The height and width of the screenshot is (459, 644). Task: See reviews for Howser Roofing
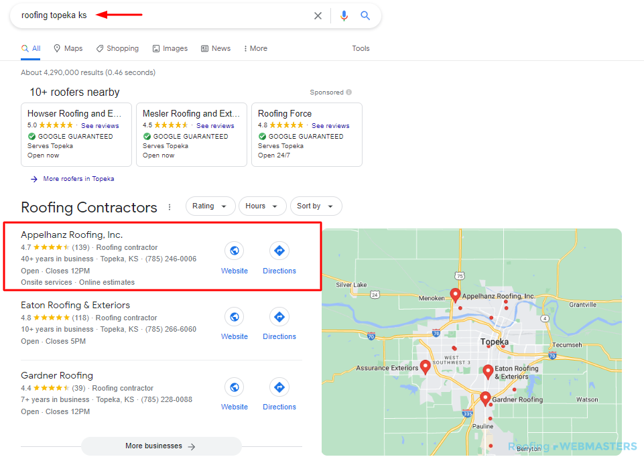coord(100,125)
